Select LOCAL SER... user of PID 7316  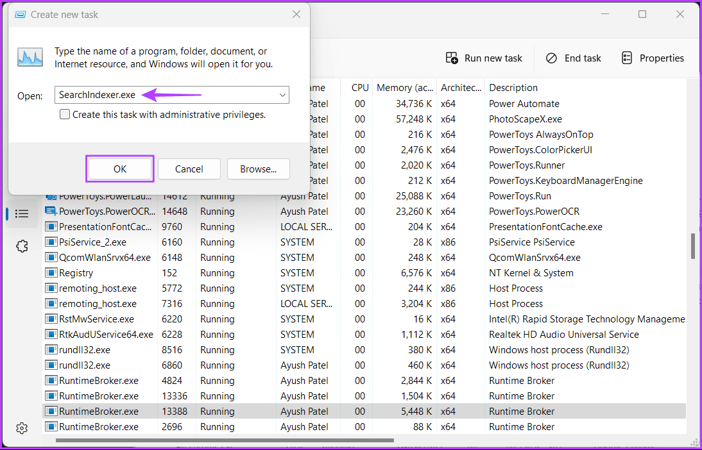pos(306,304)
